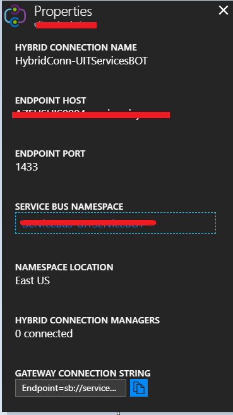Select the redacted endpoint host value

tap(91, 114)
